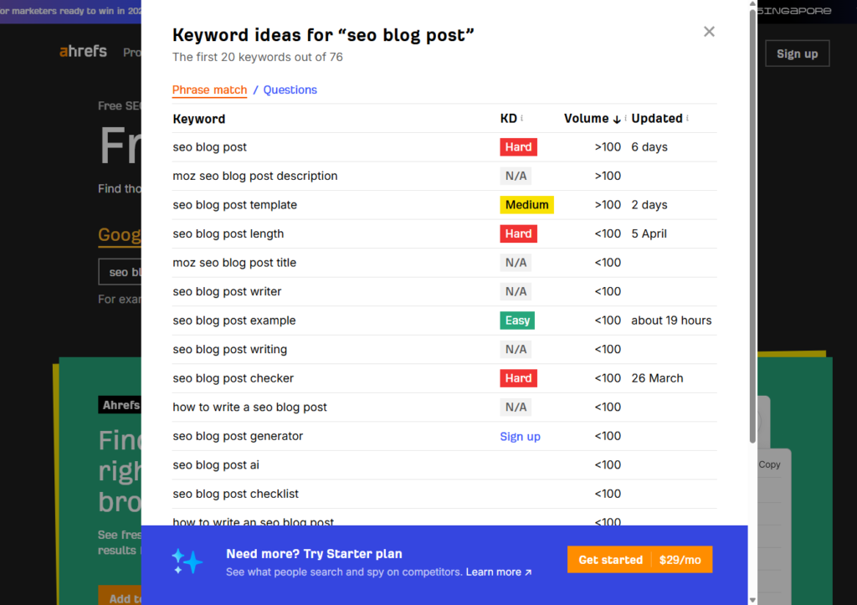This screenshot has height=605, width=857.
Task: Click the ahrefs logo
Action: (83, 51)
